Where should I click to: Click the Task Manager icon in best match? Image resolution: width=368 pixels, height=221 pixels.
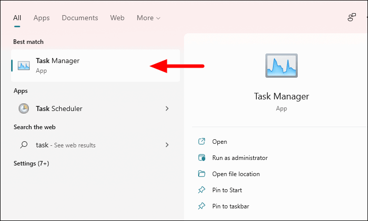point(24,66)
